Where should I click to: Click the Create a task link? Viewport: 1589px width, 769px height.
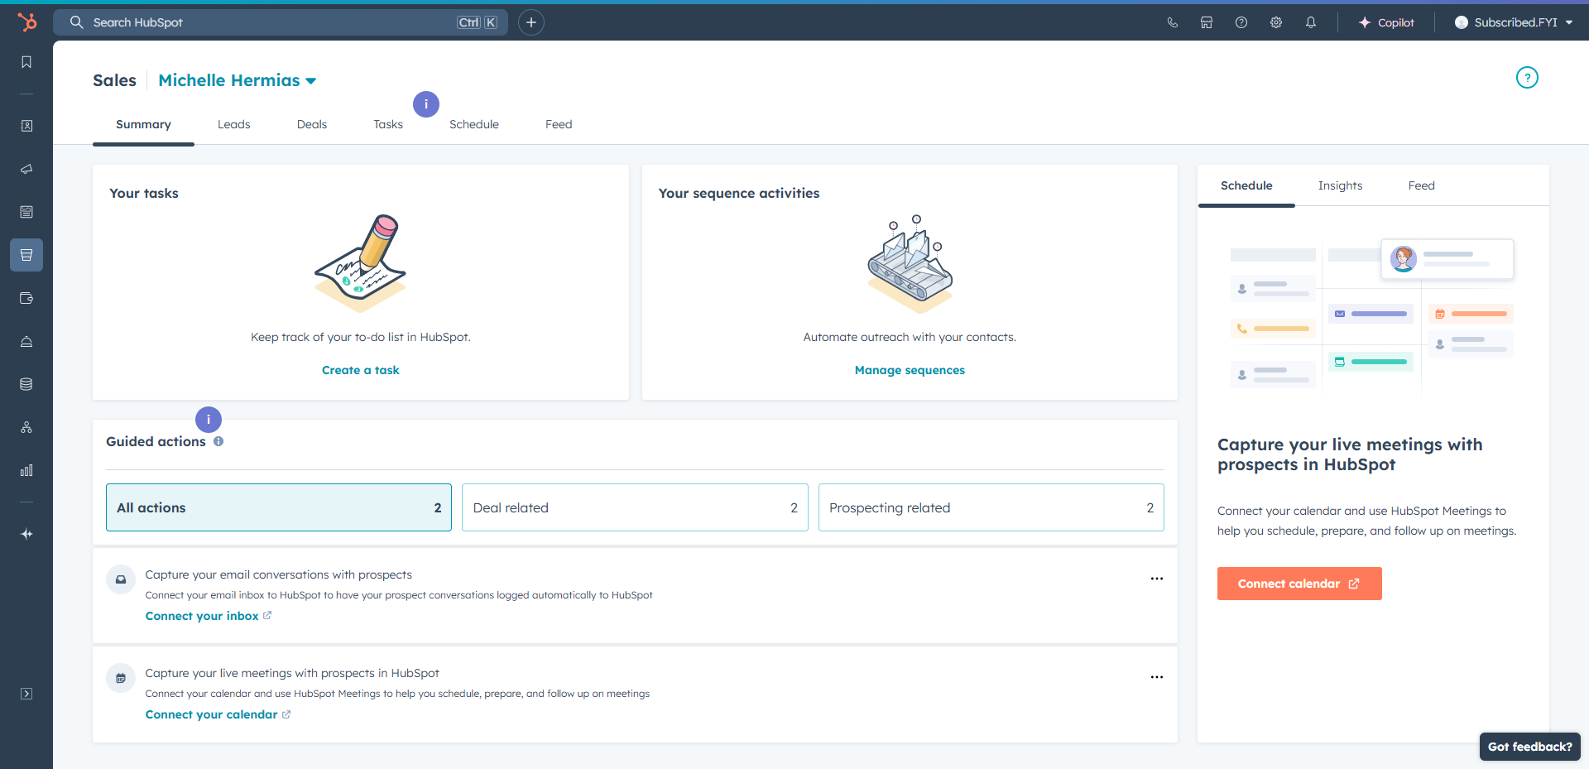361,370
